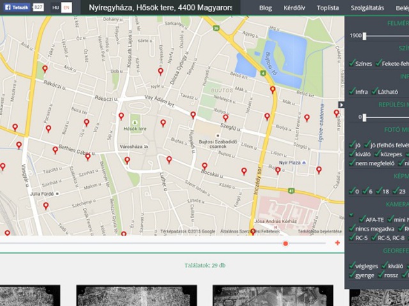Toggle the rossz checkbox
409x306 pixels.
point(381,275)
